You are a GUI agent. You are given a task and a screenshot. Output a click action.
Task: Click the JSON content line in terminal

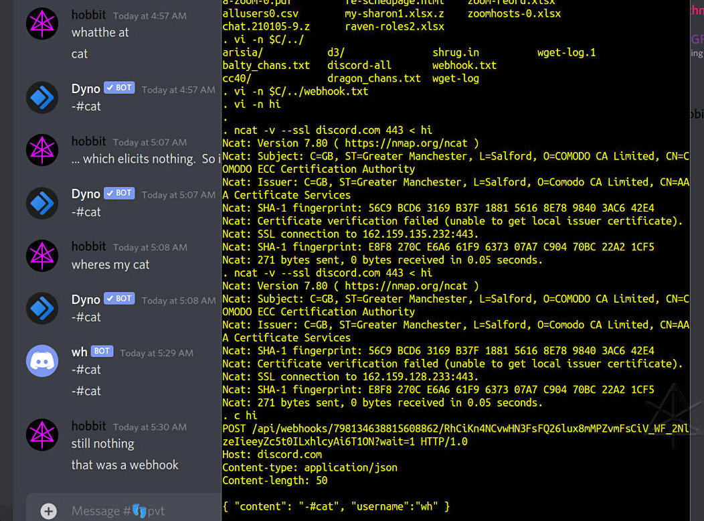coord(336,507)
